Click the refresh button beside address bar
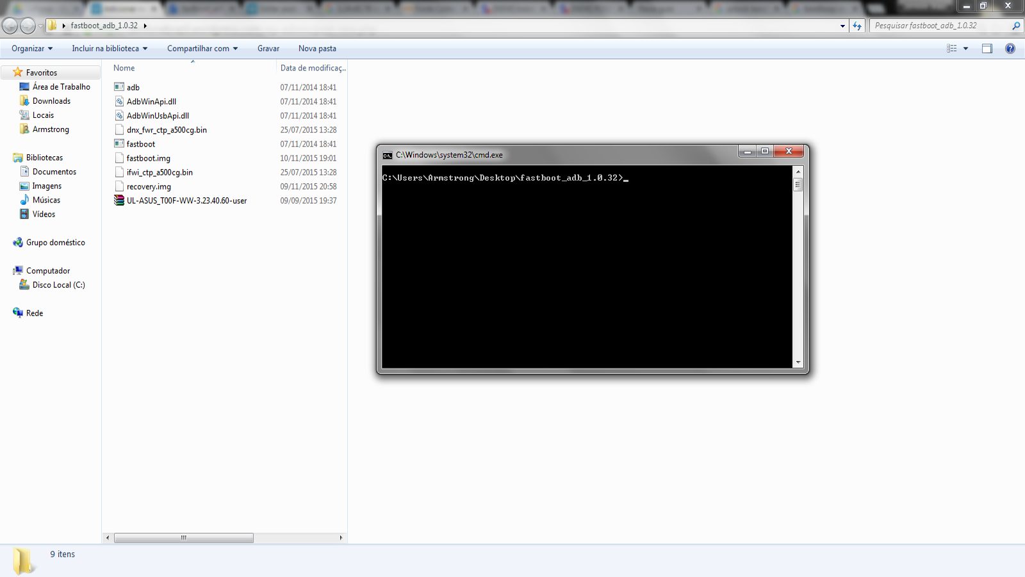This screenshot has height=577, width=1025. point(857,26)
